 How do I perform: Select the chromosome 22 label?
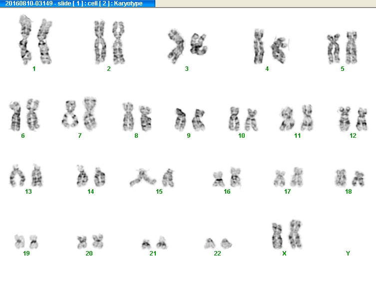click(x=217, y=254)
